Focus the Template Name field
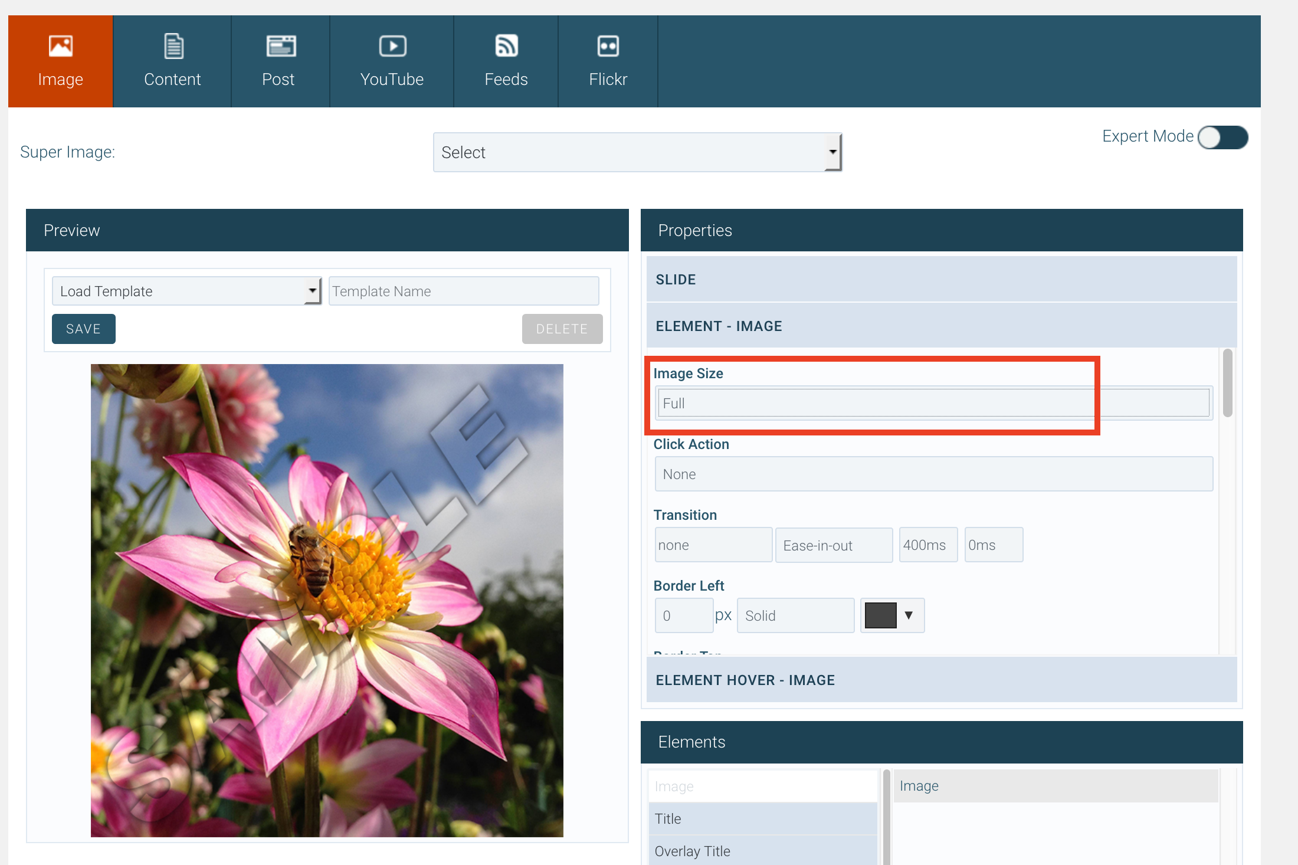 (x=463, y=291)
